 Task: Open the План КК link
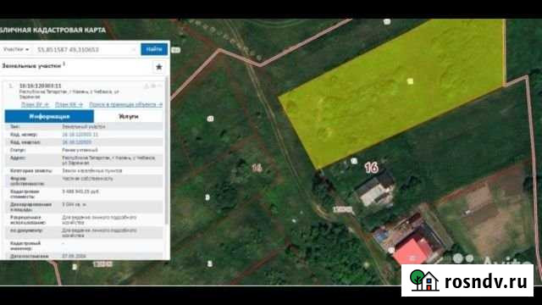point(69,104)
